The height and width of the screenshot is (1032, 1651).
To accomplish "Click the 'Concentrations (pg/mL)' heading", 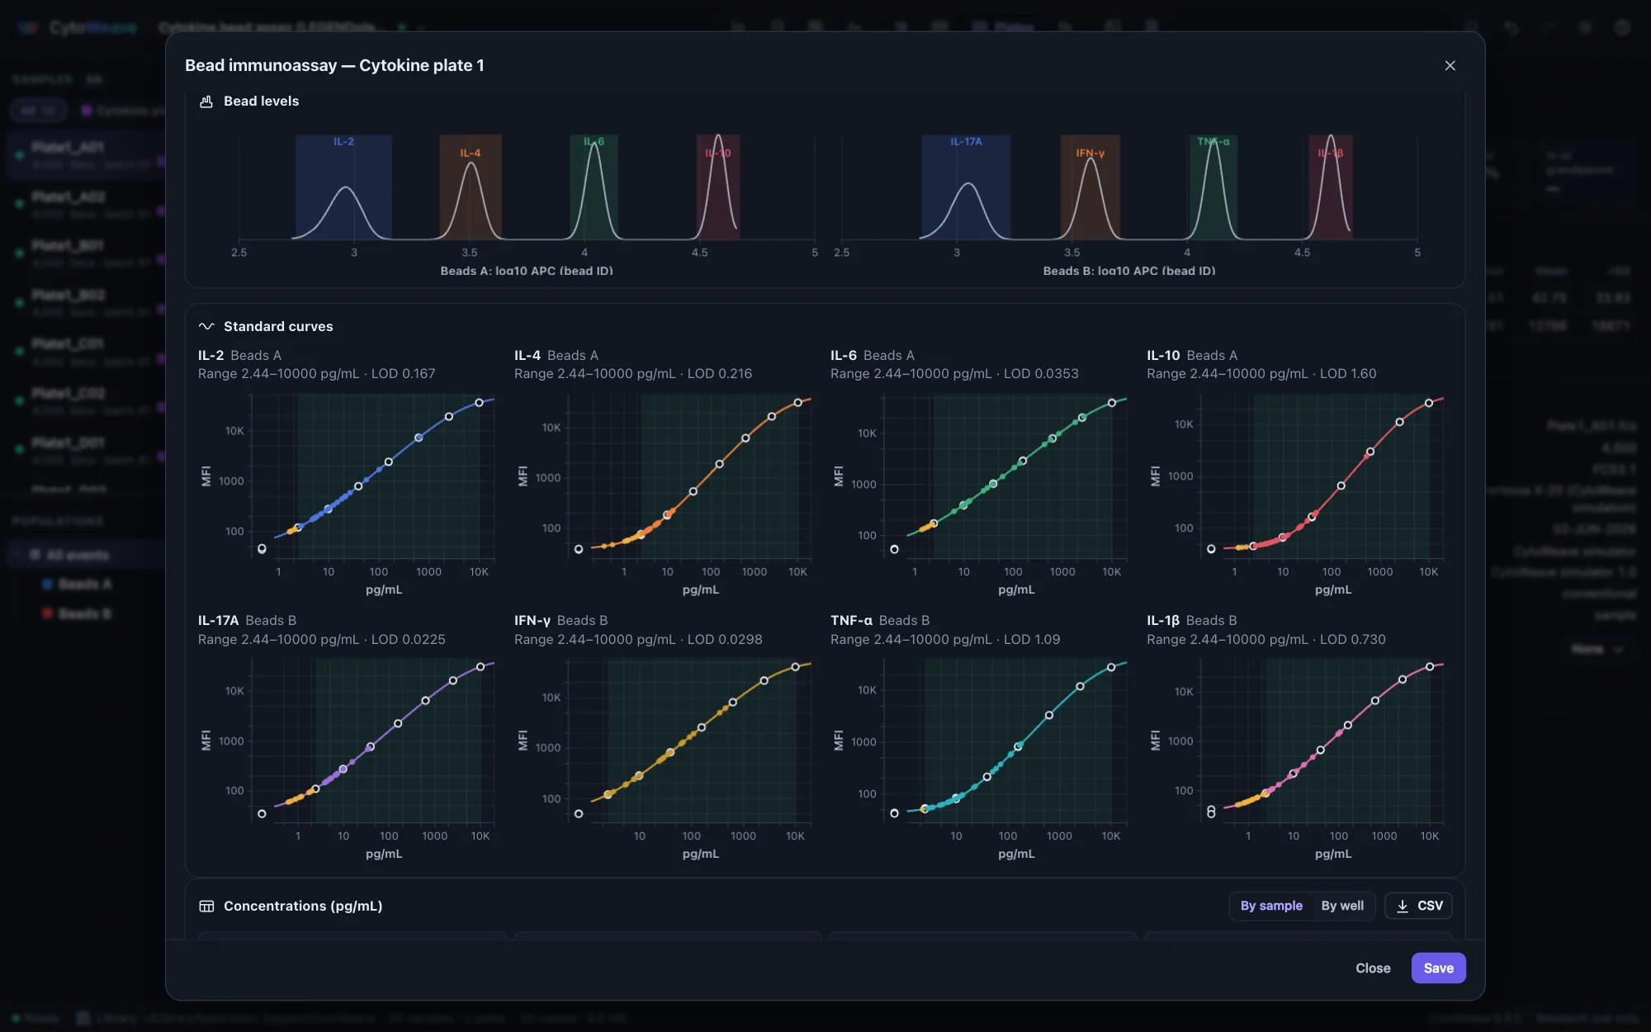I will (303, 907).
